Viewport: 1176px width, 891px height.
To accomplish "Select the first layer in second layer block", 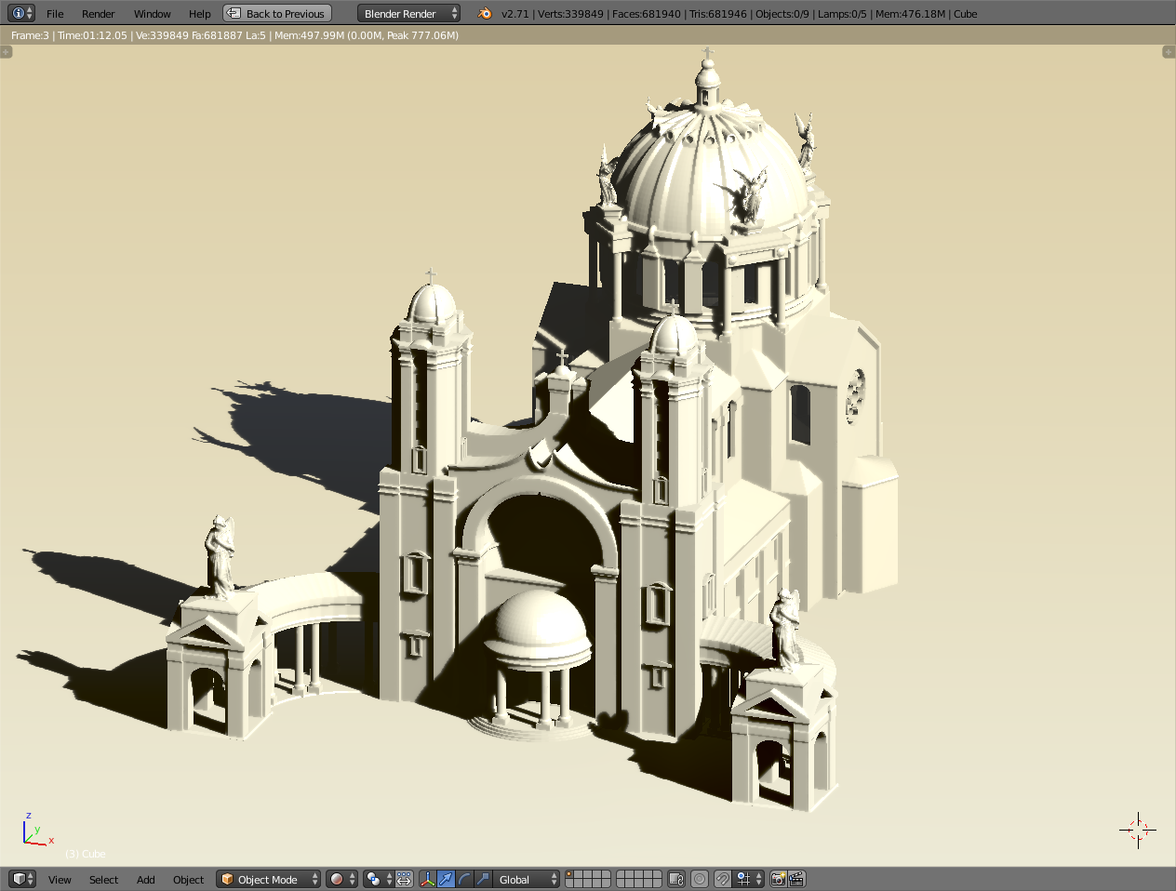I will [x=621, y=874].
